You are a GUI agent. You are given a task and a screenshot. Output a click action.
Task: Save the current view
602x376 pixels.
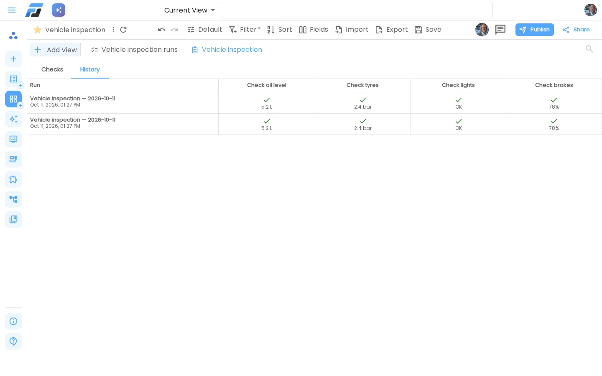(428, 30)
